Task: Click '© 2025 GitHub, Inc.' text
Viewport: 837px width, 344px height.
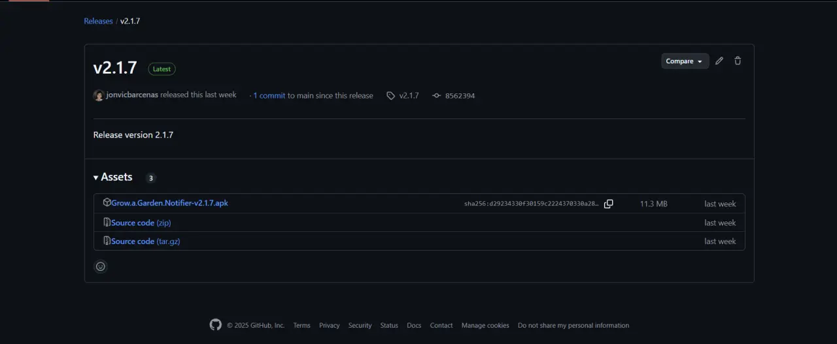Action: pos(256,325)
